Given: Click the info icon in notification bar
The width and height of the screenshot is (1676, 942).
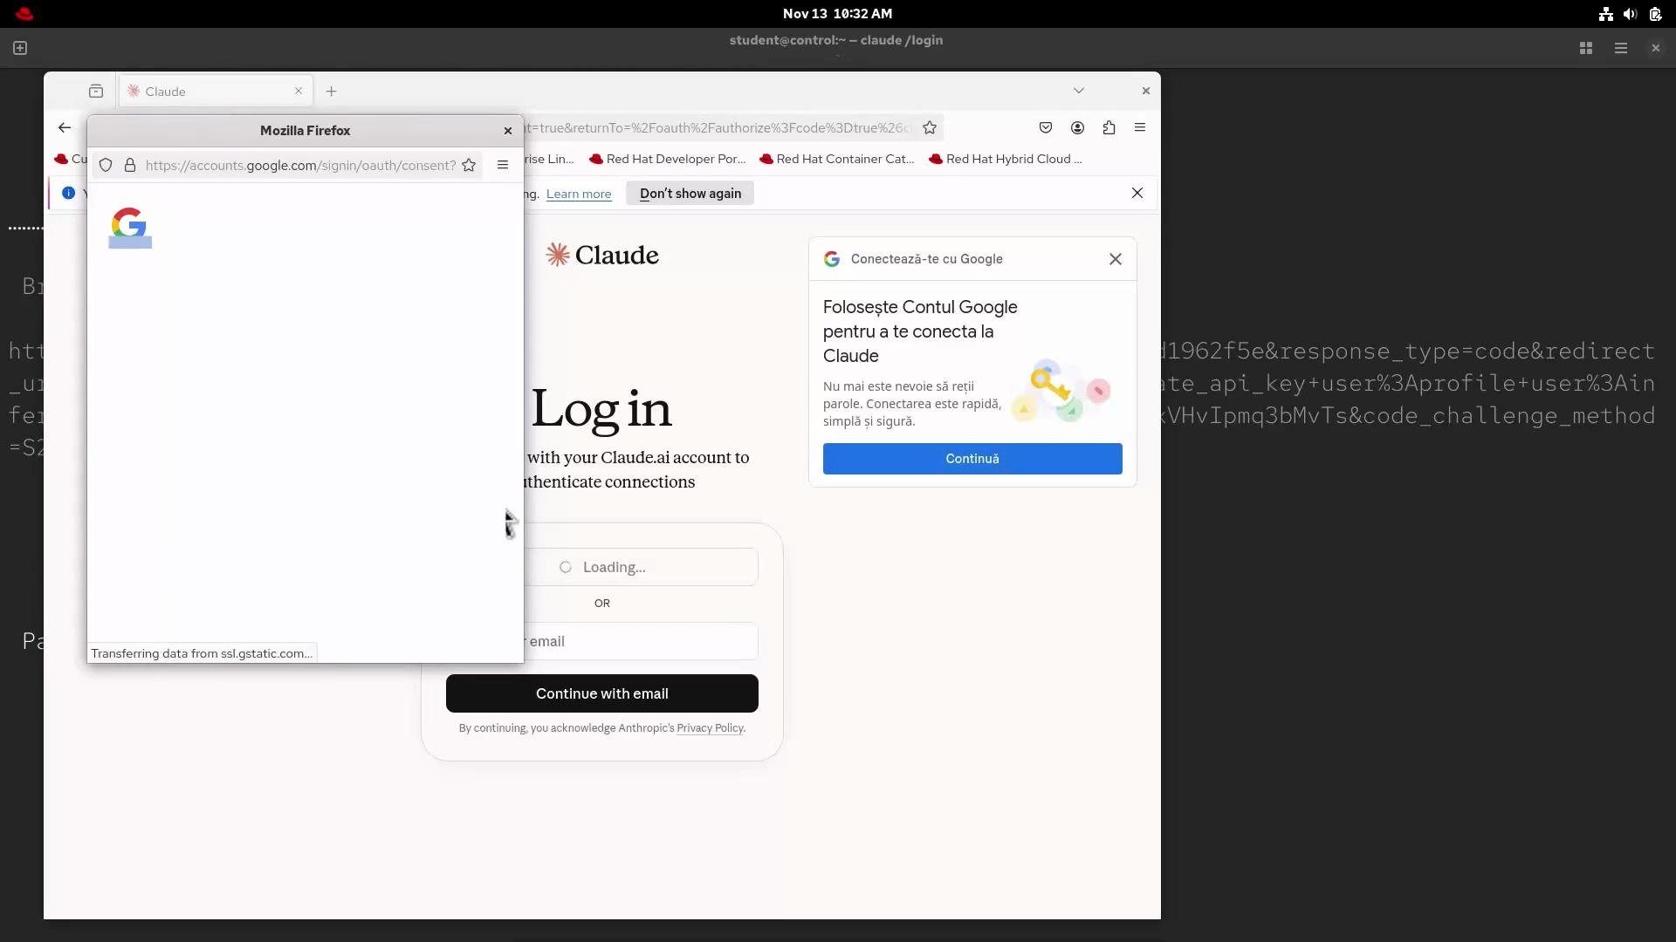Looking at the screenshot, I should coord(68,193).
